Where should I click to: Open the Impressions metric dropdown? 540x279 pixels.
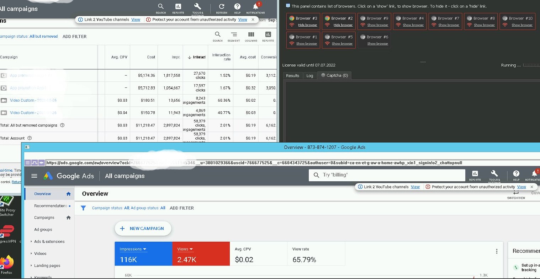pyautogui.click(x=133, y=249)
